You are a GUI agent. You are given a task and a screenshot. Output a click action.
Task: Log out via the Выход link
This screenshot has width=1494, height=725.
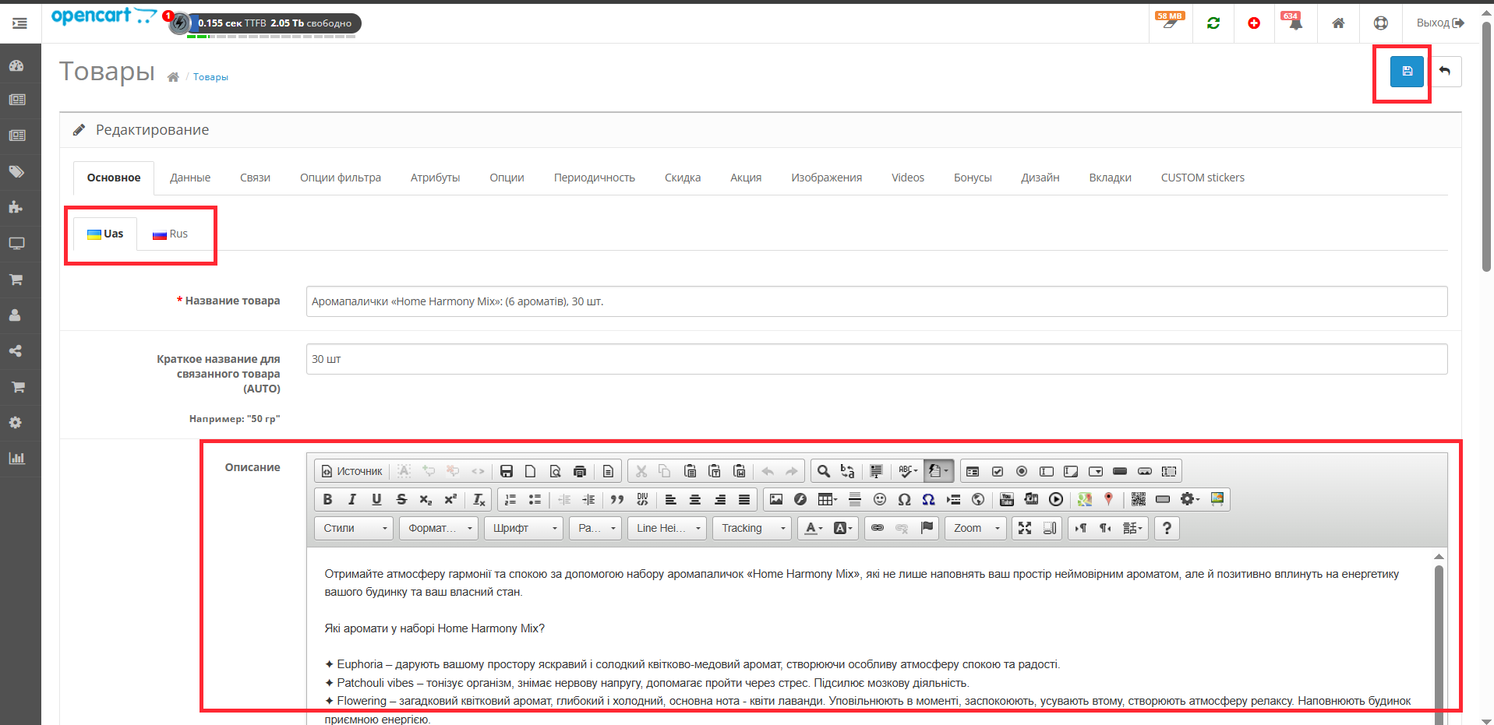point(1440,23)
